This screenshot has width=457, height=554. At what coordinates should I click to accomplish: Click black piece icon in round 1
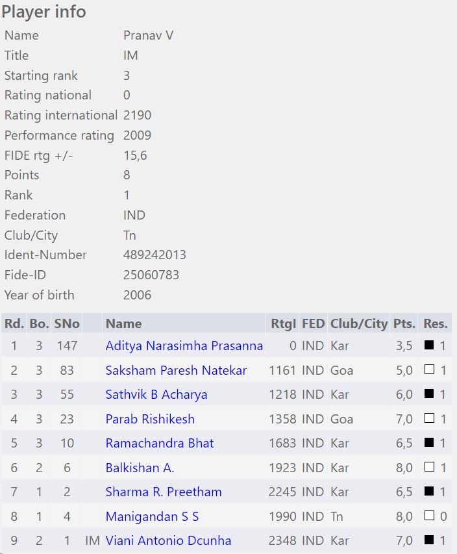428,346
